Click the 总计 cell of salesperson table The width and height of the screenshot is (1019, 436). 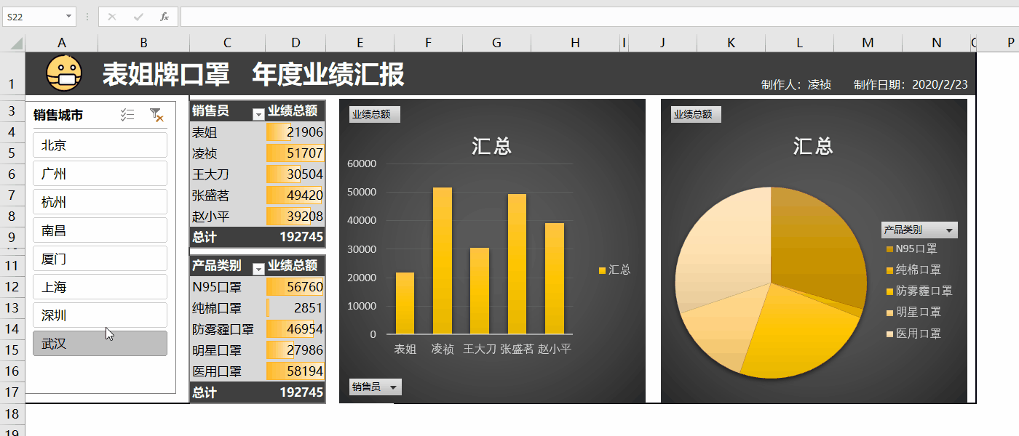(228, 237)
